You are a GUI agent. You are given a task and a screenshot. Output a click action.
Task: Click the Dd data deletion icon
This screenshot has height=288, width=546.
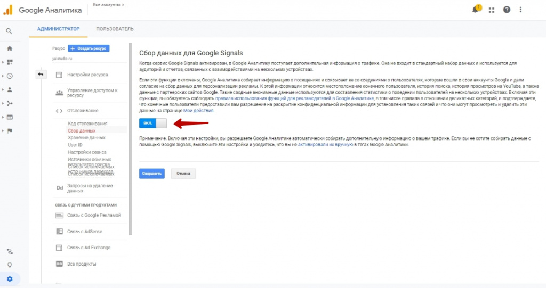(60, 188)
